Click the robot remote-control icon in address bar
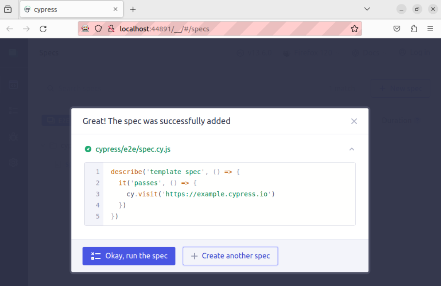The height and width of the screenshot is (286, 441). 85,29
